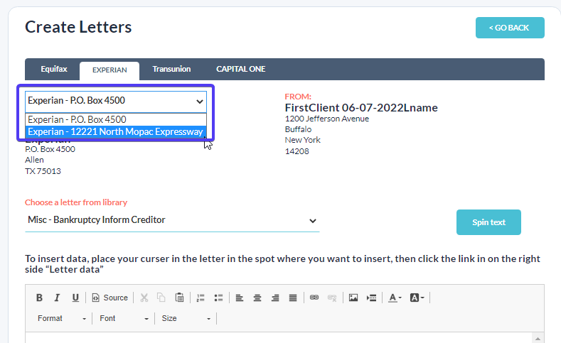Toggle bold formatting in the editor
Image resolution: width=561 pixels, height=343 pixels.
pos(40,298)
